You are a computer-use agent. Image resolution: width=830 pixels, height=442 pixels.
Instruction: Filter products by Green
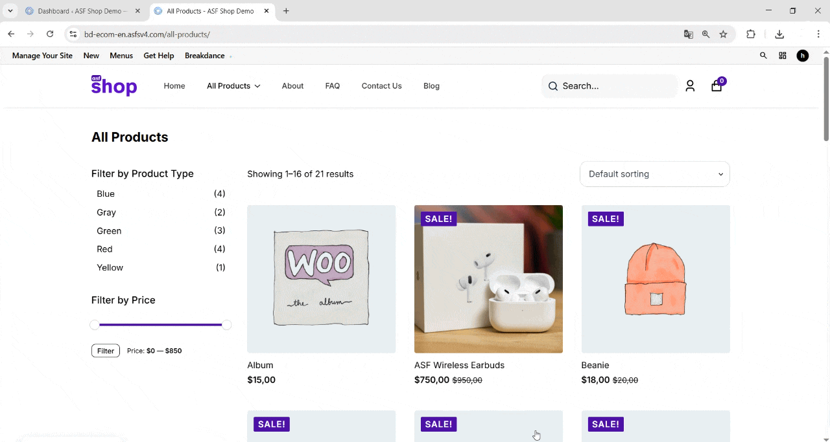[x=109, y=231]
